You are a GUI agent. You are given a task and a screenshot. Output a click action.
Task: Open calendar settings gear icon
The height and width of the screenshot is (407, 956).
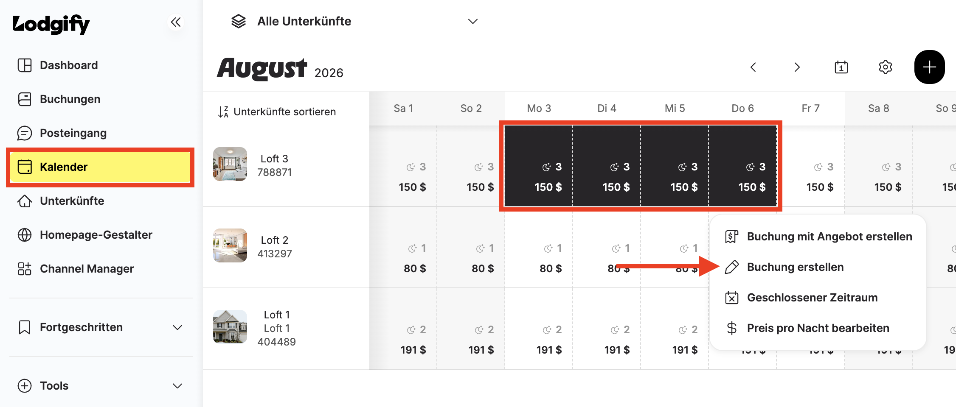click(x=885, y=67)
